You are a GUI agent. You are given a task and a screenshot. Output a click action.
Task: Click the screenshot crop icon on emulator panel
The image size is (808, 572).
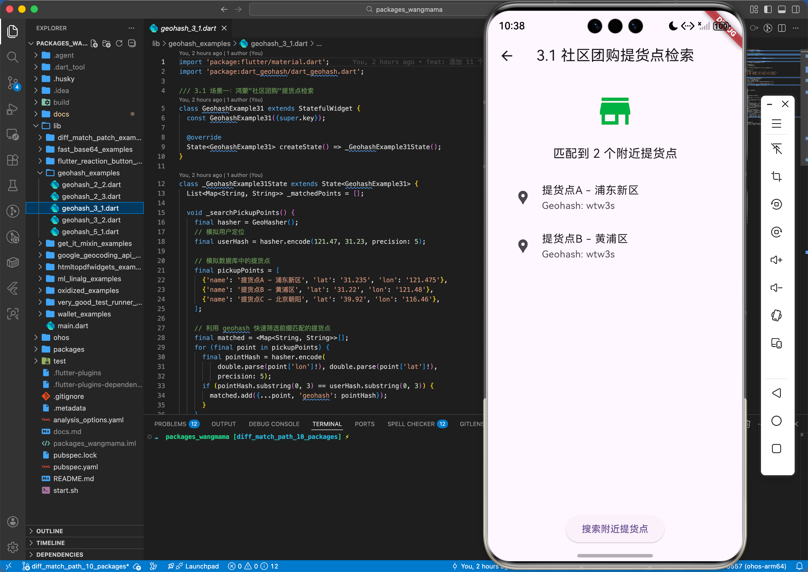click(x=776, y=176)
